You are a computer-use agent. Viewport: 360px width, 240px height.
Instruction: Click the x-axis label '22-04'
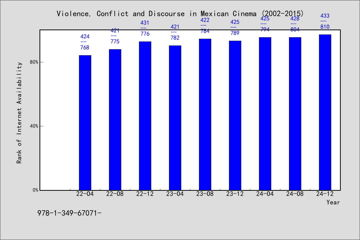point(85,194)
